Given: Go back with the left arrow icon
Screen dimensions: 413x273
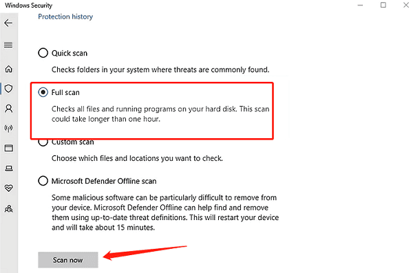Looking at the screenshot, I should (8, 23).
